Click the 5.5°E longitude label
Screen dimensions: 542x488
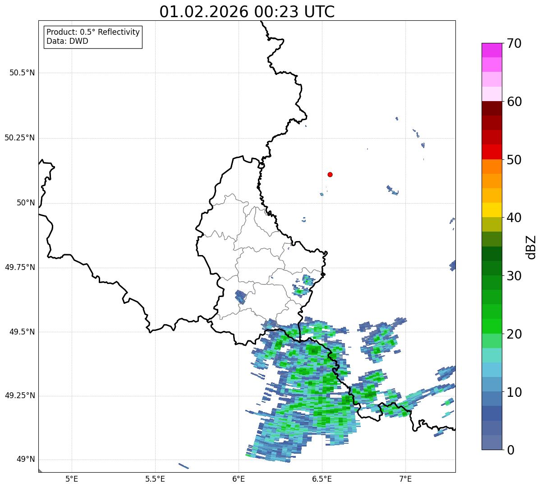point(155,479)
